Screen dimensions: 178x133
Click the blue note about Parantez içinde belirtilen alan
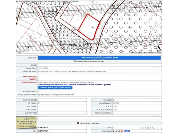tap(75, 85)
